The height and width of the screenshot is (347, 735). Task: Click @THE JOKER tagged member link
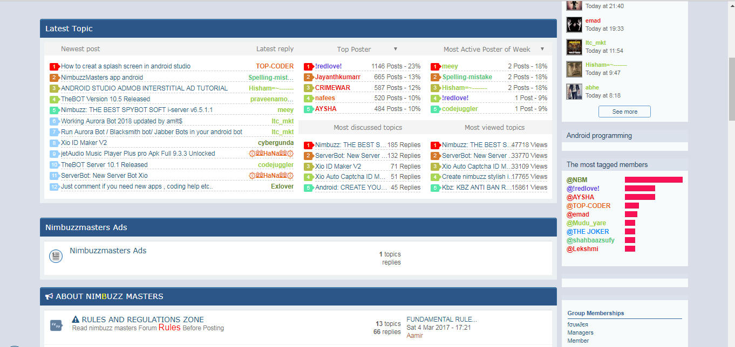tap(588, 232)
